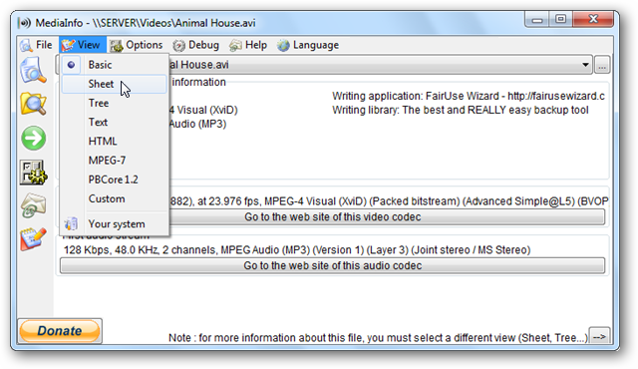Image resolution: width=638 pixels, height=369 pixels.
Task: Maximize the MediaInfo window
Action: tap(560, 19)
